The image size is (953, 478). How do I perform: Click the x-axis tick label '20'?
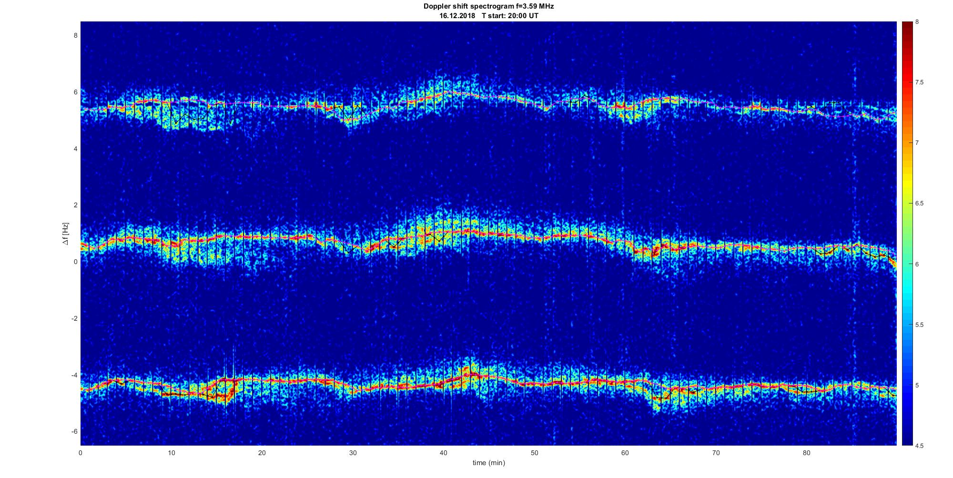(262, 453)
